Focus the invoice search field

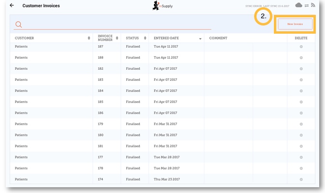(x=116, y=25)
